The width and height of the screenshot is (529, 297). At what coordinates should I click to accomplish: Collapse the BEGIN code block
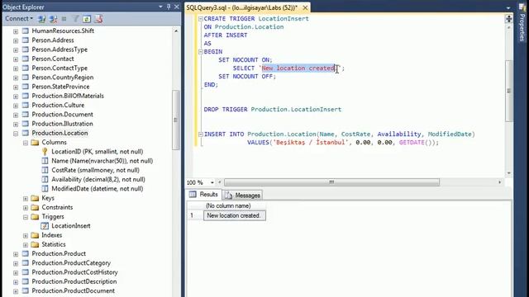click(200, 52)
